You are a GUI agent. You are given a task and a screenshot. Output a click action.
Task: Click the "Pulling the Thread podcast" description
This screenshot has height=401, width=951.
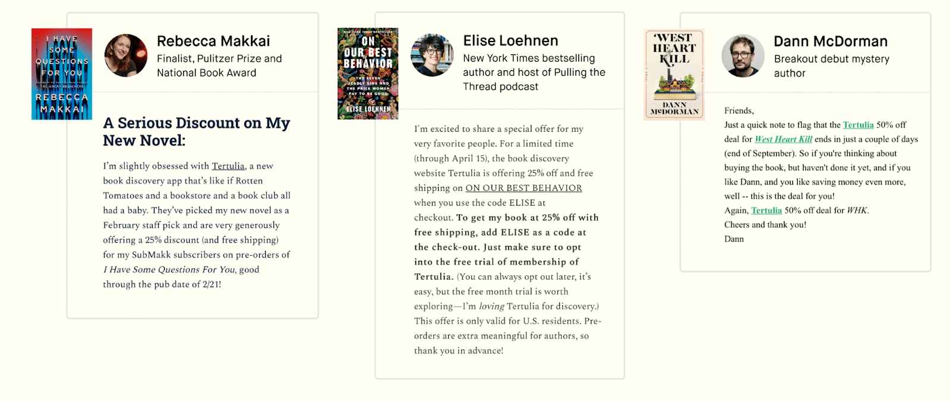pyautogui.click(x=534, y=79)
